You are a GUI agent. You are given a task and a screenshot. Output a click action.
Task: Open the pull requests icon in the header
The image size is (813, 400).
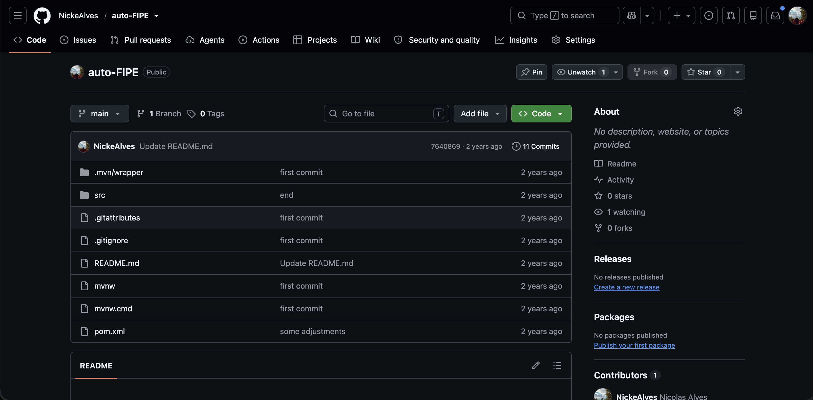[731, 16]
